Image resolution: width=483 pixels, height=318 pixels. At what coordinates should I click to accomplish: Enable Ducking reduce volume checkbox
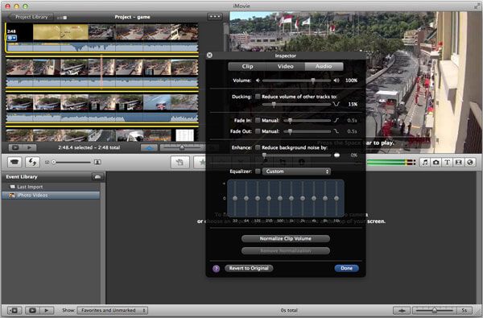coord(258,97)
